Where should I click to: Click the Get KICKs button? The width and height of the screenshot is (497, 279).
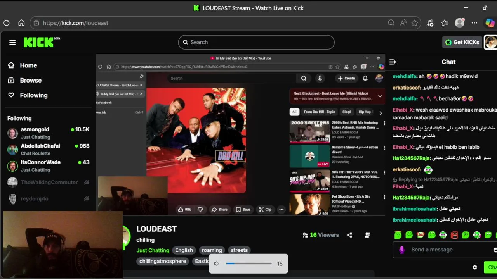pos(462,42)
